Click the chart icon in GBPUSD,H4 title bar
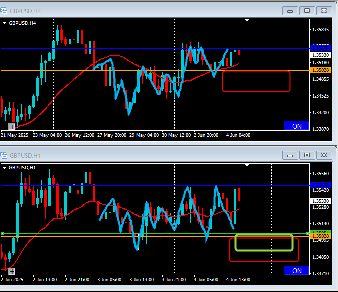The height and width of the screenshot is (292, 338). [3, 11]
